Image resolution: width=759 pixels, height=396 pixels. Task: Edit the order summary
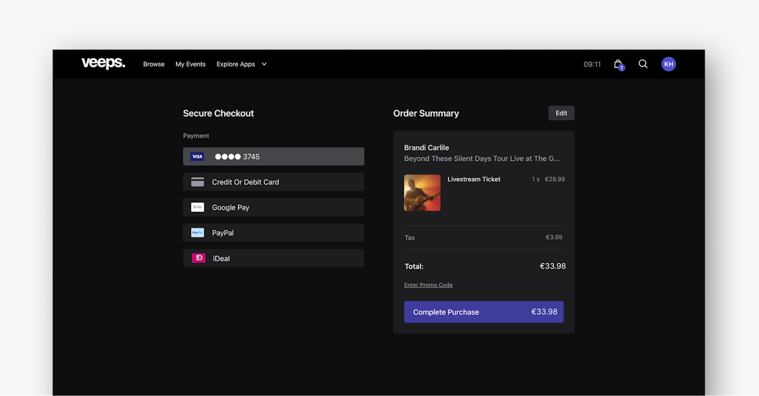click(561, 113)
